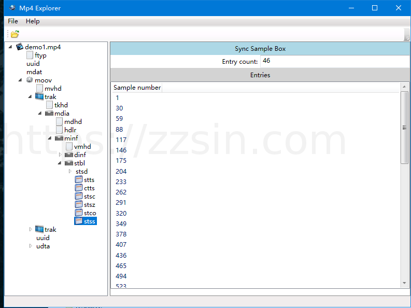
Task: Select the stts table icon in tree
Action: tap(79, 180)
